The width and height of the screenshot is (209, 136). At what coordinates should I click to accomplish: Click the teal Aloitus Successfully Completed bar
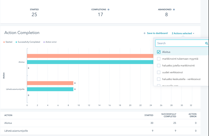(90, 62)
